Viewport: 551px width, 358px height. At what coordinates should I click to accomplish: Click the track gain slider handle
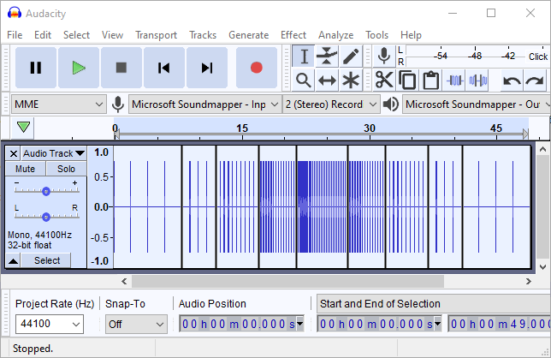(x=46, y=191)
